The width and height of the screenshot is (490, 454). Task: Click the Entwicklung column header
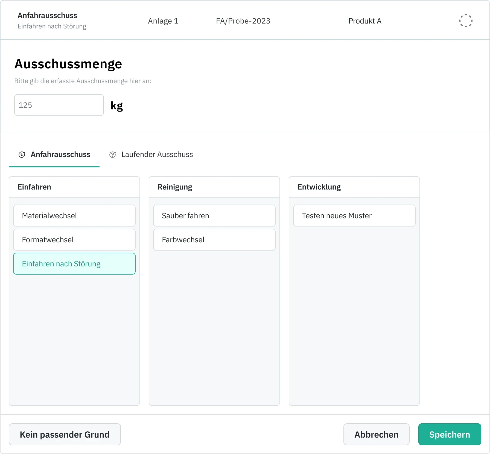coord(319,187)
